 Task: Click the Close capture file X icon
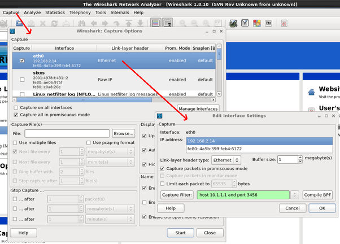(x=43, y=23)
